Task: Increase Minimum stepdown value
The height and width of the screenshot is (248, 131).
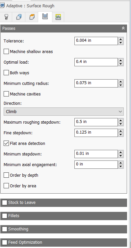Action: coord(121,152)
